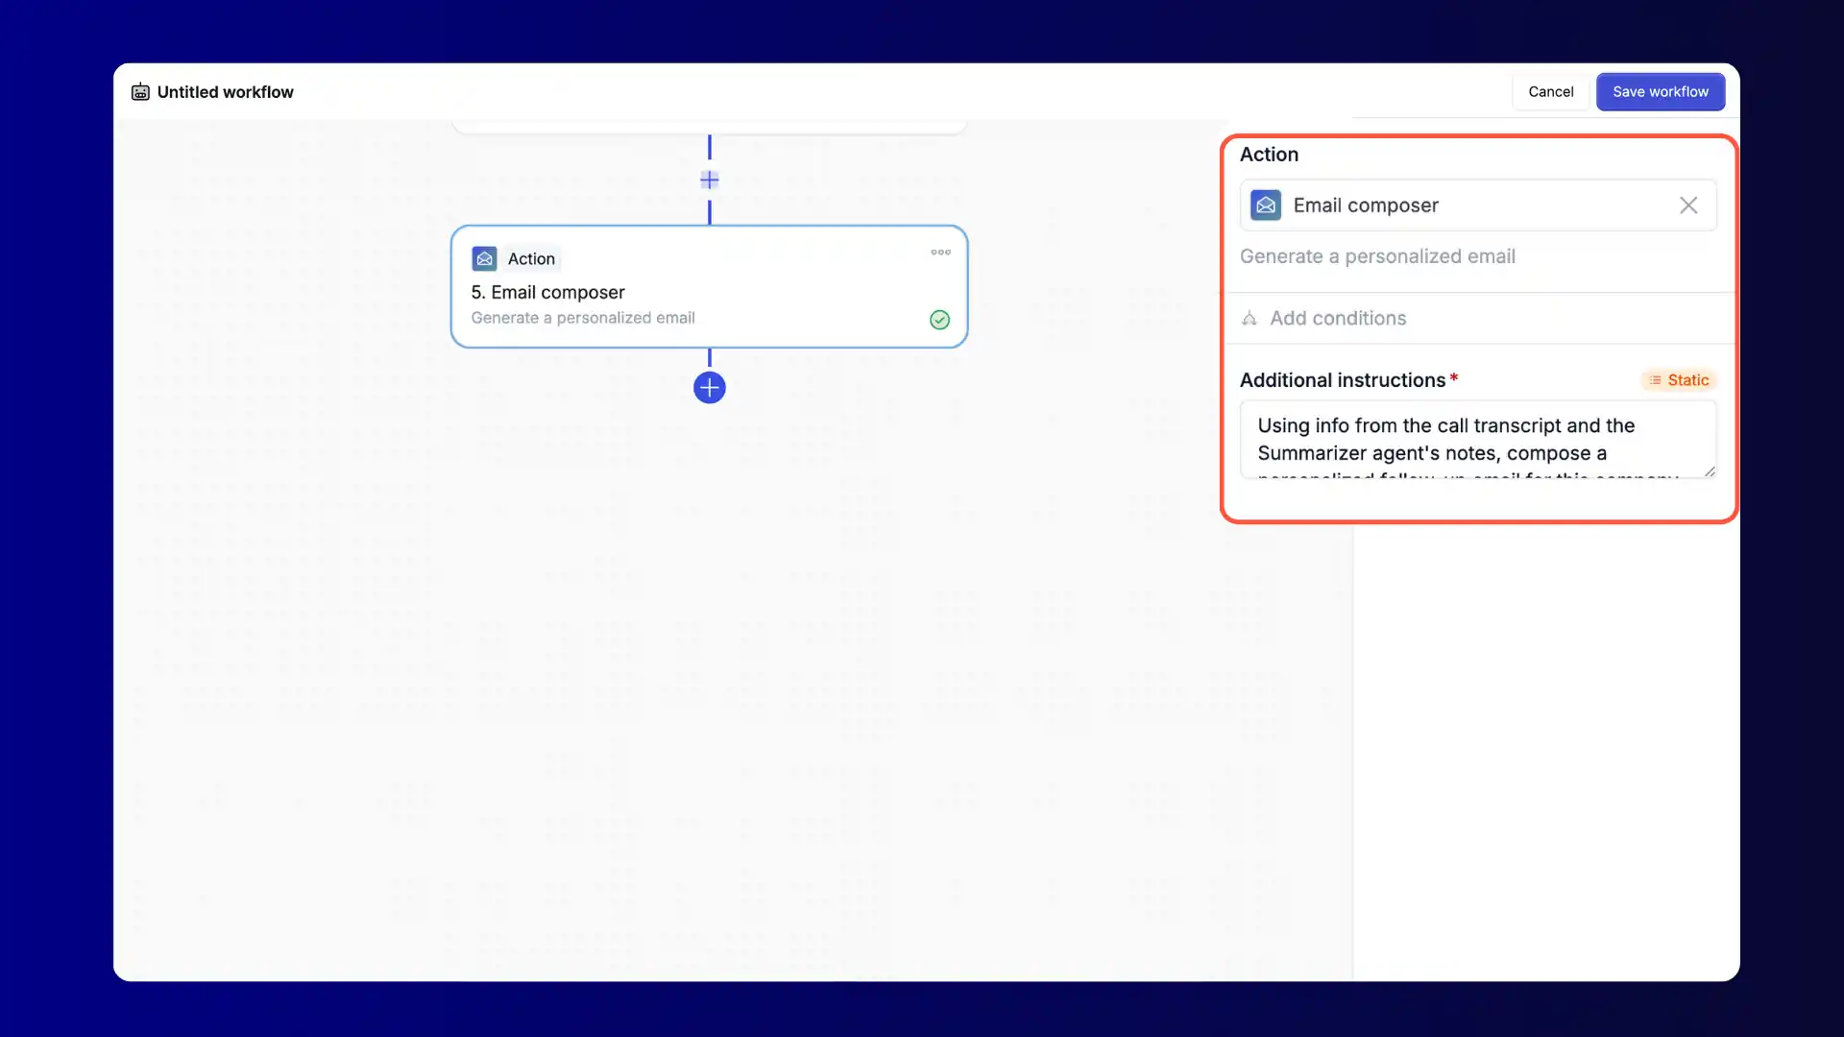Add a step with the blue plus button

pyautogui.click(x=710, y=388)
